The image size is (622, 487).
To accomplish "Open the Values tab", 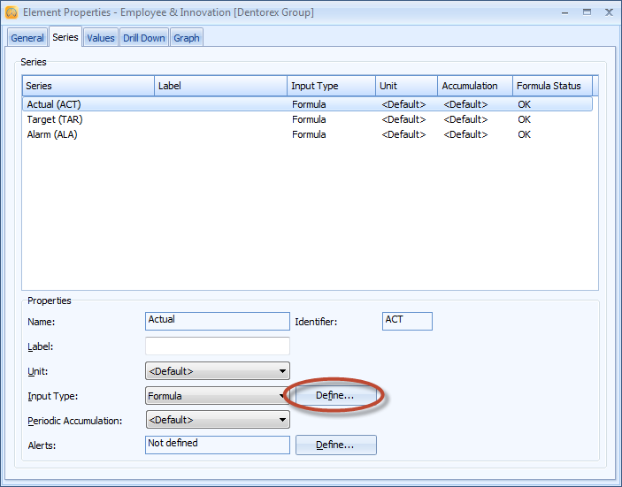I will (x=100, y=38).
